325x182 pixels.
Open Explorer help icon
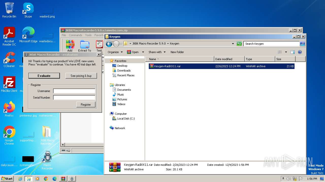click(x=300, y=52)
